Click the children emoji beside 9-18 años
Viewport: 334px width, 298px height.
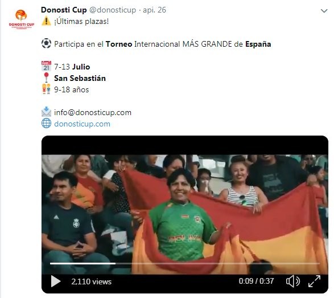point(46,89)
